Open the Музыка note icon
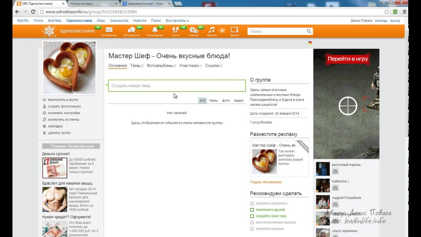Image resolution: width=421 pixels, height=237 pixels. (211, 30)
